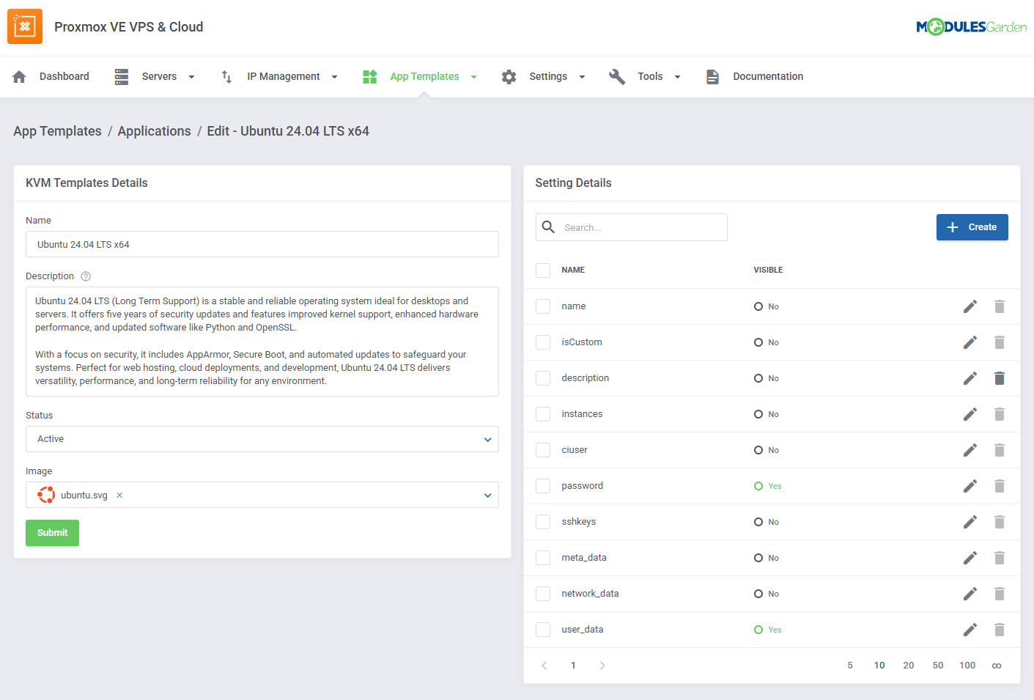Check the checkbox next to ciuser
Image resolution: width=1034 pixels, height=700 pixels.
coord(543,449)
